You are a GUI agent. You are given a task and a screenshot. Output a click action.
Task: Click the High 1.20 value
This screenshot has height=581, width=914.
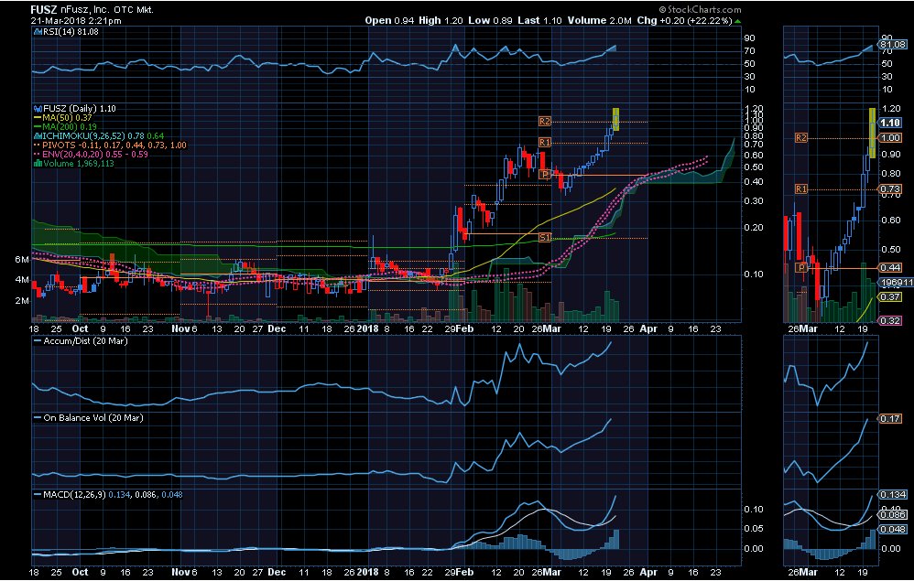(441, 20)
